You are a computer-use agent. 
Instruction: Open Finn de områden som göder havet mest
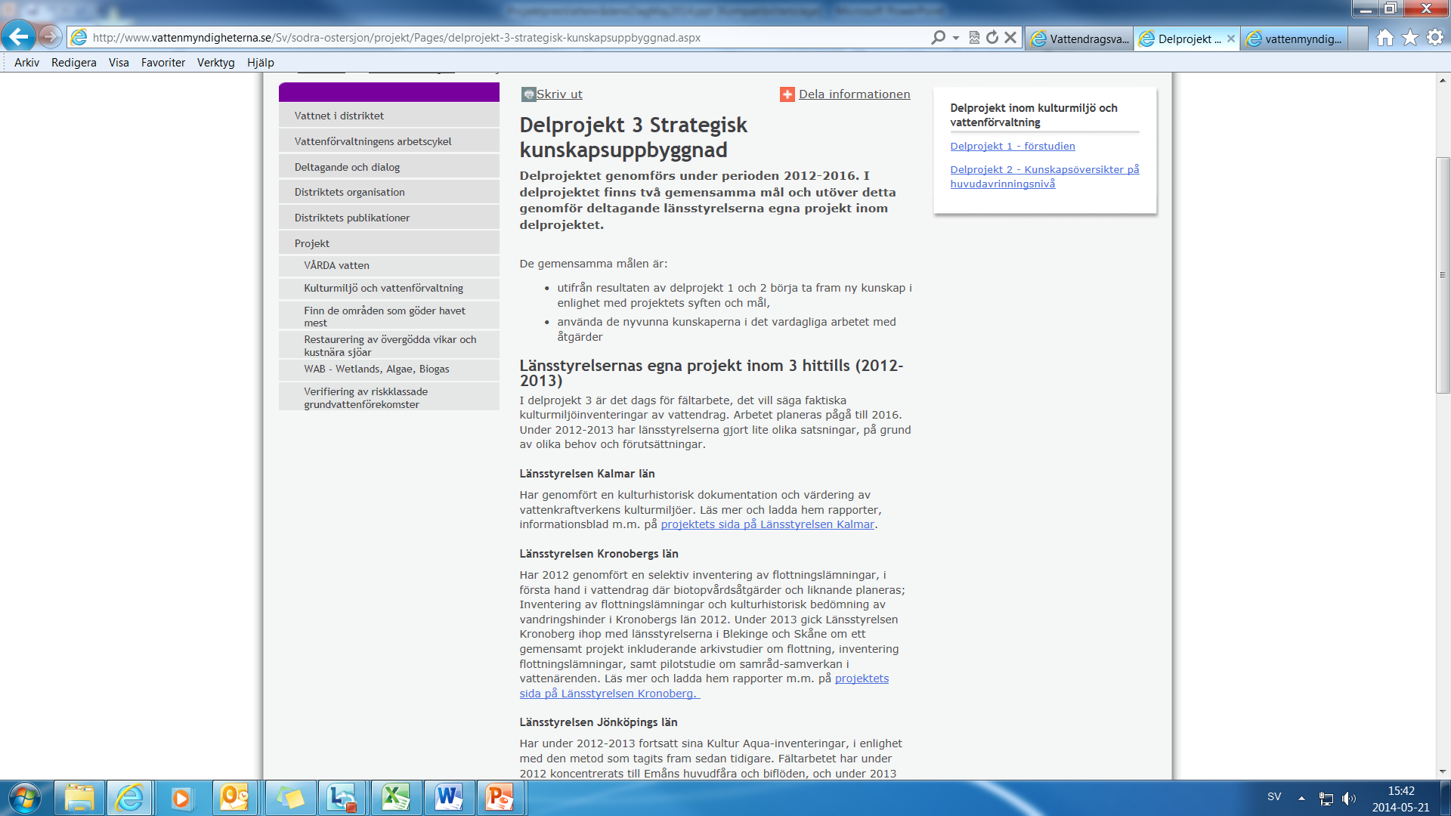pos(389,316)
